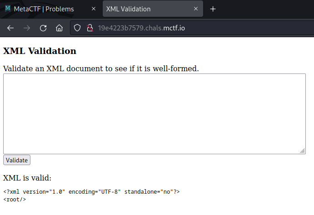314x215 pixels.
Task: Click the <root/> output line
Action: (15, 199)
